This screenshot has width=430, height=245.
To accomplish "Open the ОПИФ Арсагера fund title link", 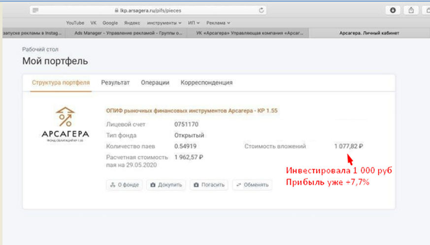I will pyautogui.click(x=192, y=110).
